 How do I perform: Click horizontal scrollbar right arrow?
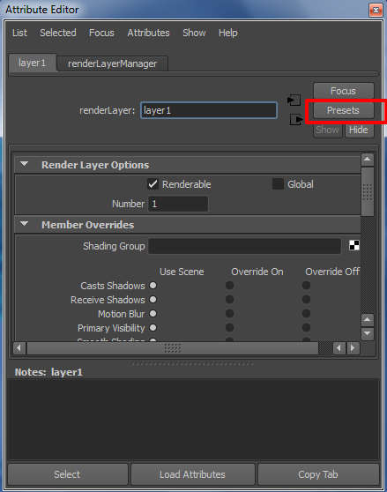tap(353, 348)
